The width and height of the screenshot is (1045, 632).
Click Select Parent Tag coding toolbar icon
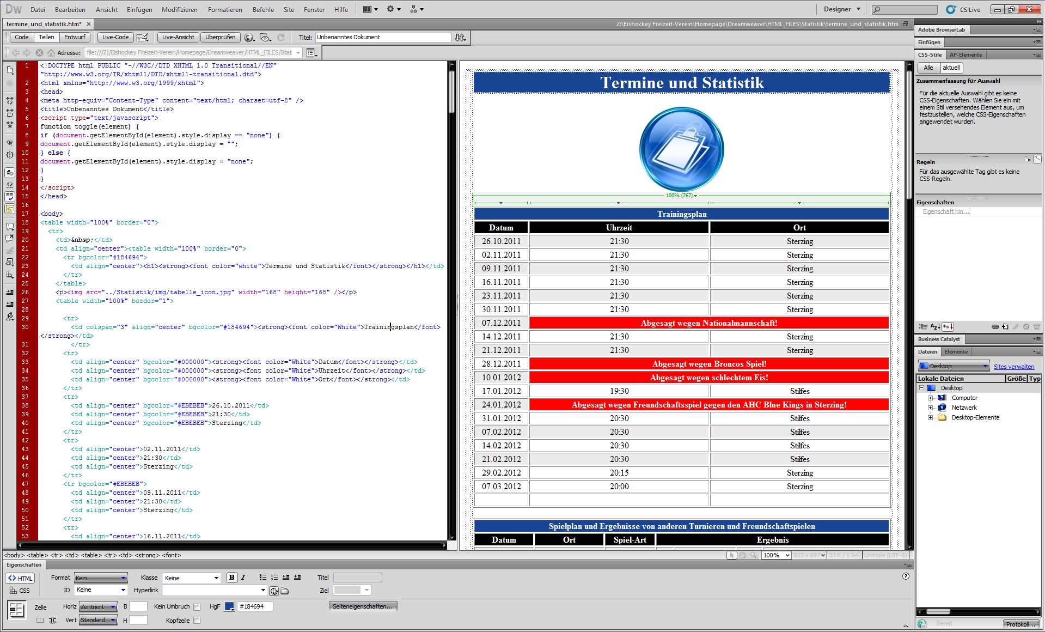10,143
